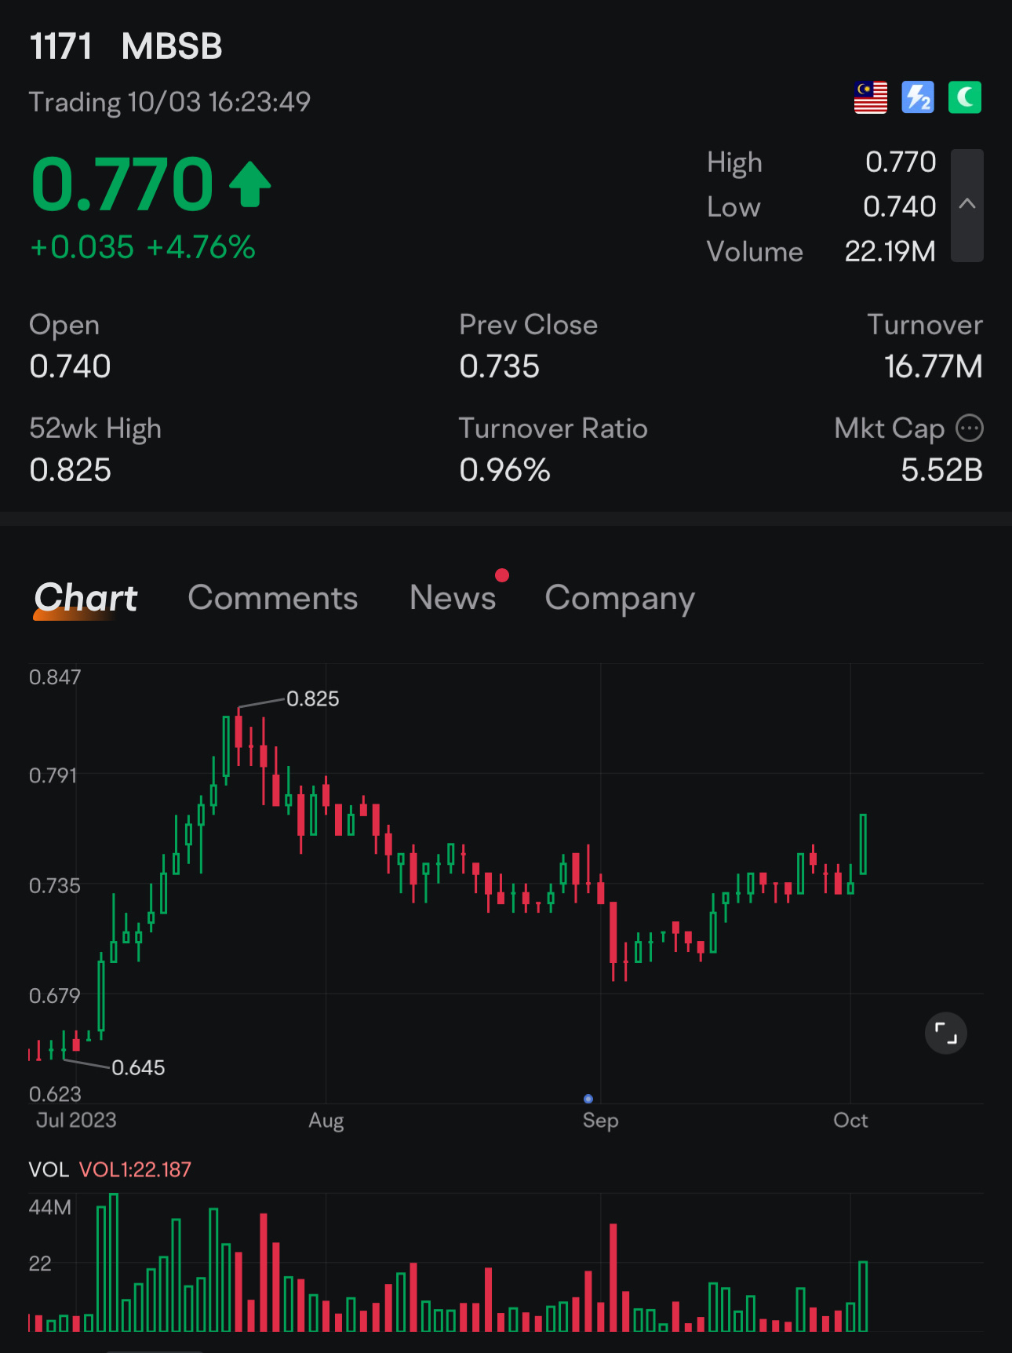1012x1353 pixels.
Task: Tap the Jul 2023 axis label
Action: (x=76, y=1120)
